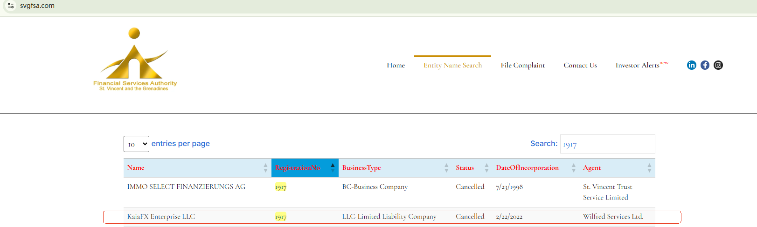Click St. Vincent Trust Service Limited agent

(x=608, y=192)
